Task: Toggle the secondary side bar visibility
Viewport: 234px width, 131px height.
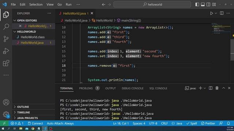Action: pyautogui.click(x=208, y=4)
